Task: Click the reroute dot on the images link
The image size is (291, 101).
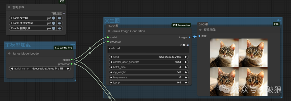Action: [194, 37]
